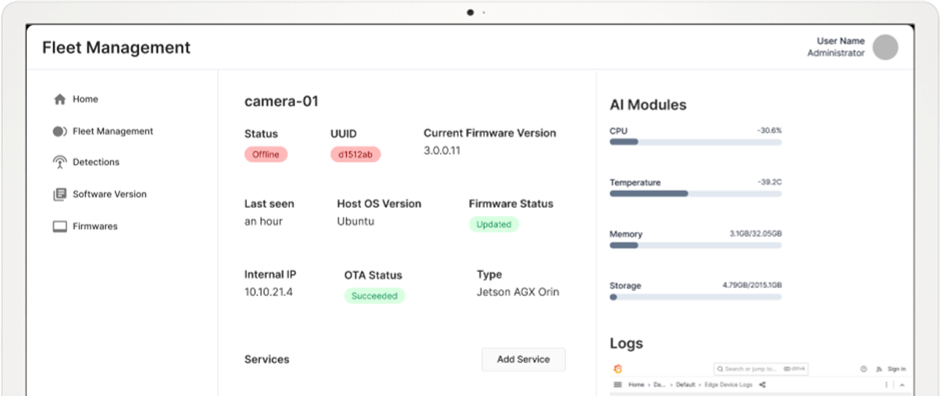Open Software Version in the sidebar

tap(110, 194)
